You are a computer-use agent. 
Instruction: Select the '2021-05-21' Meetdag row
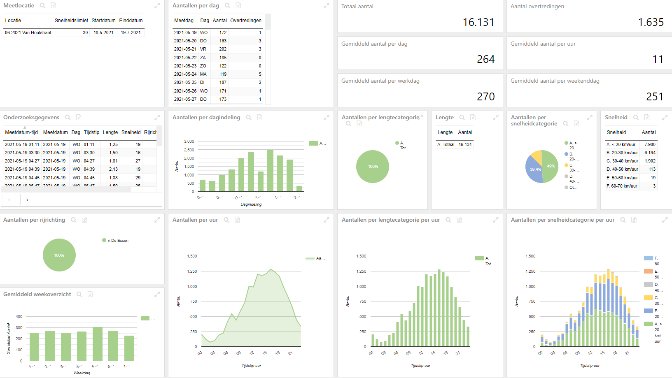tap(218, 49)
